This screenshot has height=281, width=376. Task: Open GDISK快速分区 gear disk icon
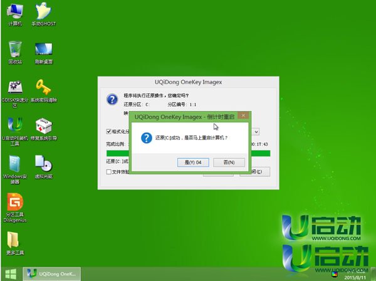coord(15,93)
